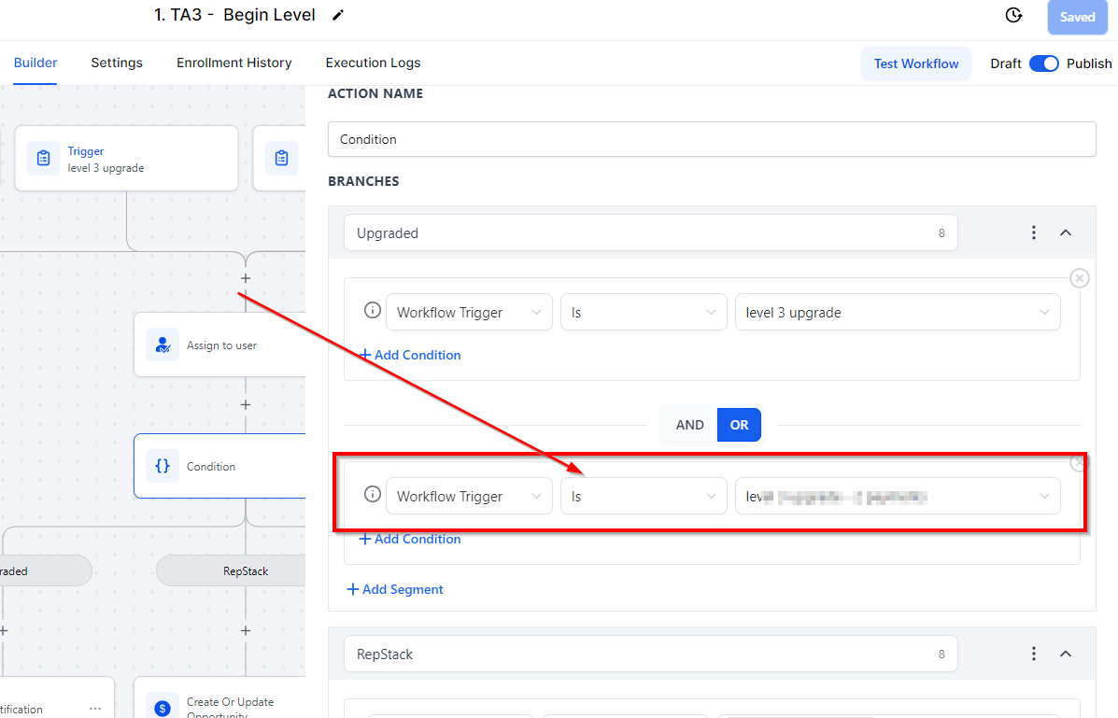Open the second condition value dropdown
Screen dimensions: 1118x718
pos(898,497)
